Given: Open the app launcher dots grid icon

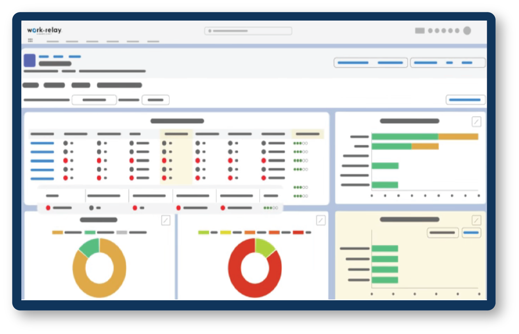Looking at the screenshot, I should (x=30, y=40).
